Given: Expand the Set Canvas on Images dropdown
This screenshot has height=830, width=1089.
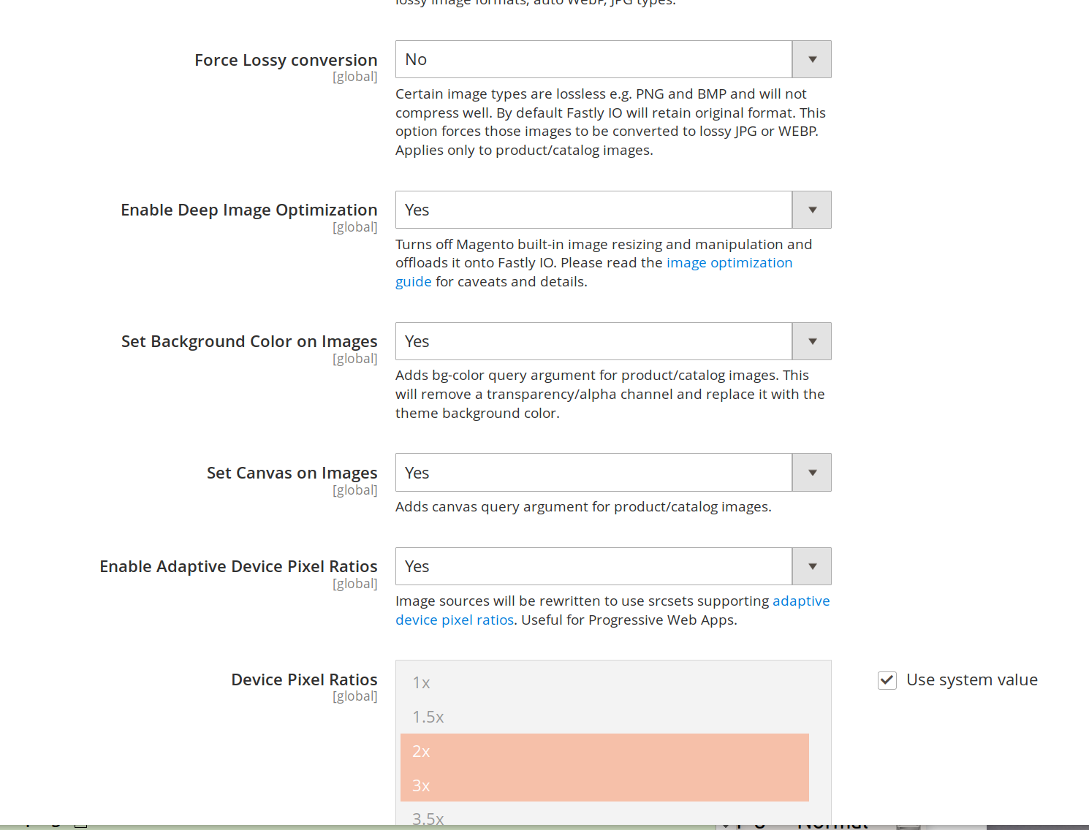Looking at the screenshot, I should pyautogui.click(x=612, y=473).
